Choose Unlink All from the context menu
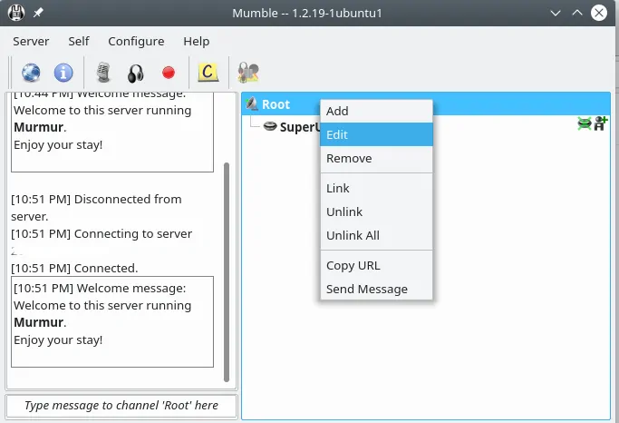 (377, 236)
